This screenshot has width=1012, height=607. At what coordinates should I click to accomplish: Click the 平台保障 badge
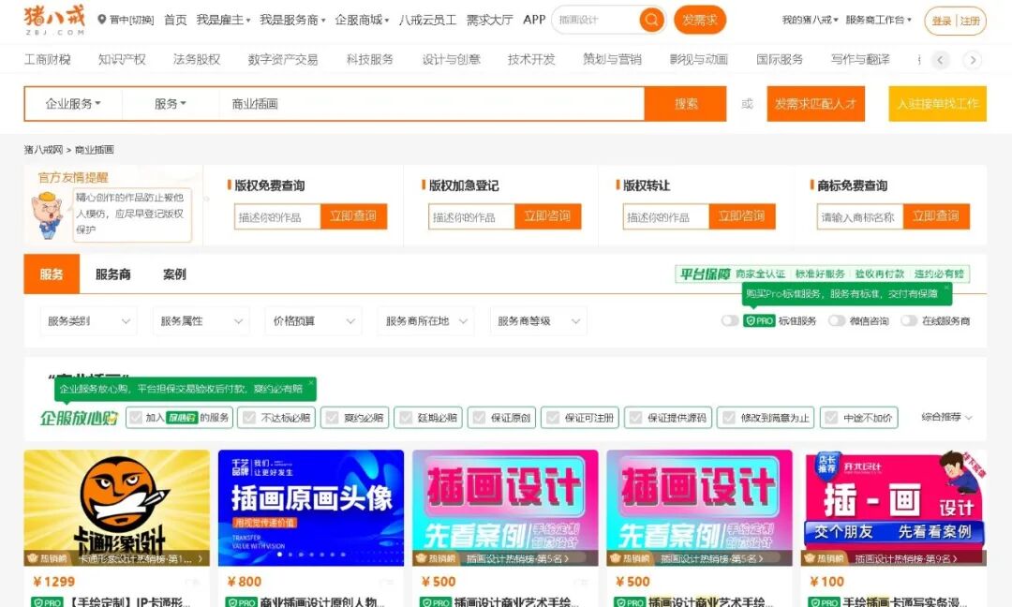705,274
